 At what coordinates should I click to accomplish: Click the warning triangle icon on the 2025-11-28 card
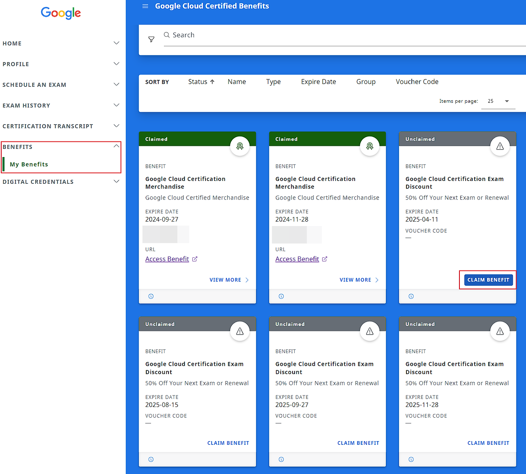pyautogui.click(x=500, y=331)
